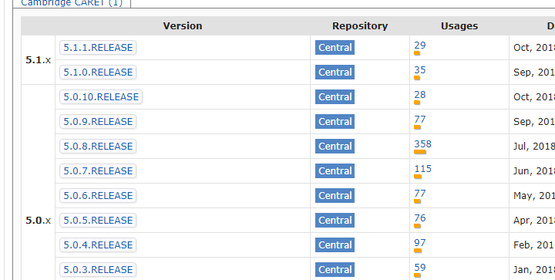
Task: View 35 usages of 5.1.0.RELEASE
Action: [x=420, y=70]
